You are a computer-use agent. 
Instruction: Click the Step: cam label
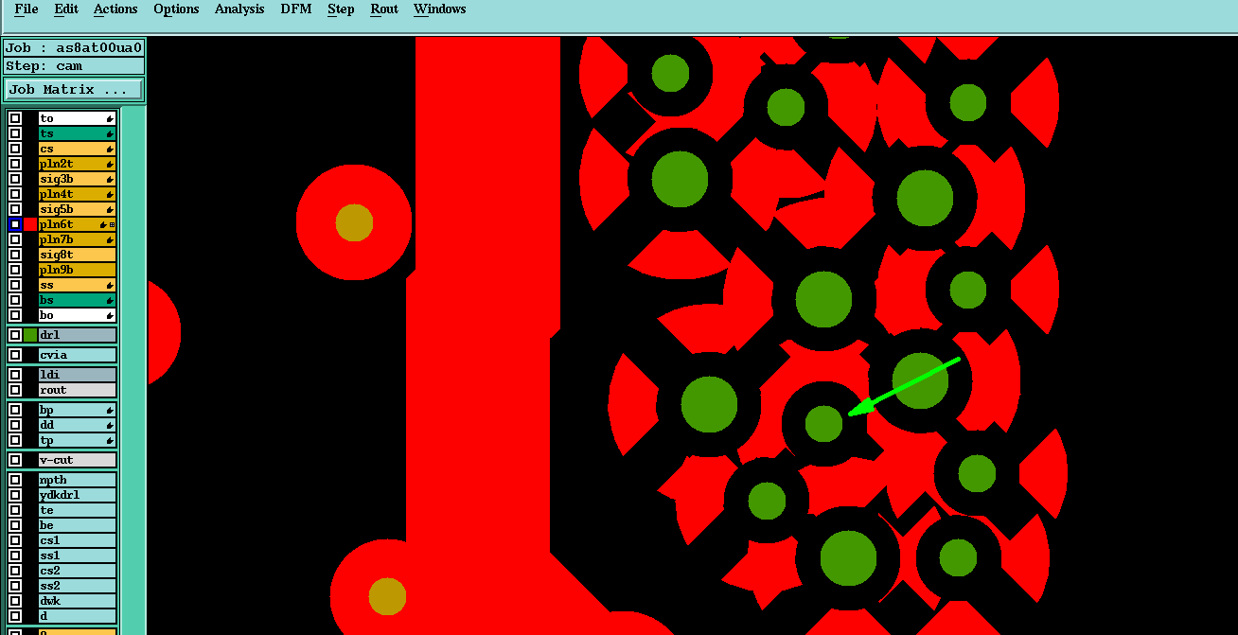click(74, 66)
